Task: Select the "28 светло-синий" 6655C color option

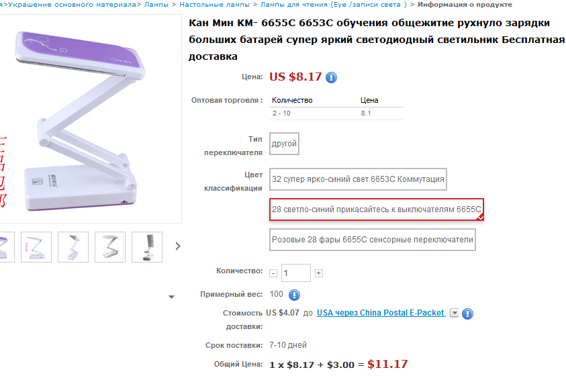Action: pos(377,209)
